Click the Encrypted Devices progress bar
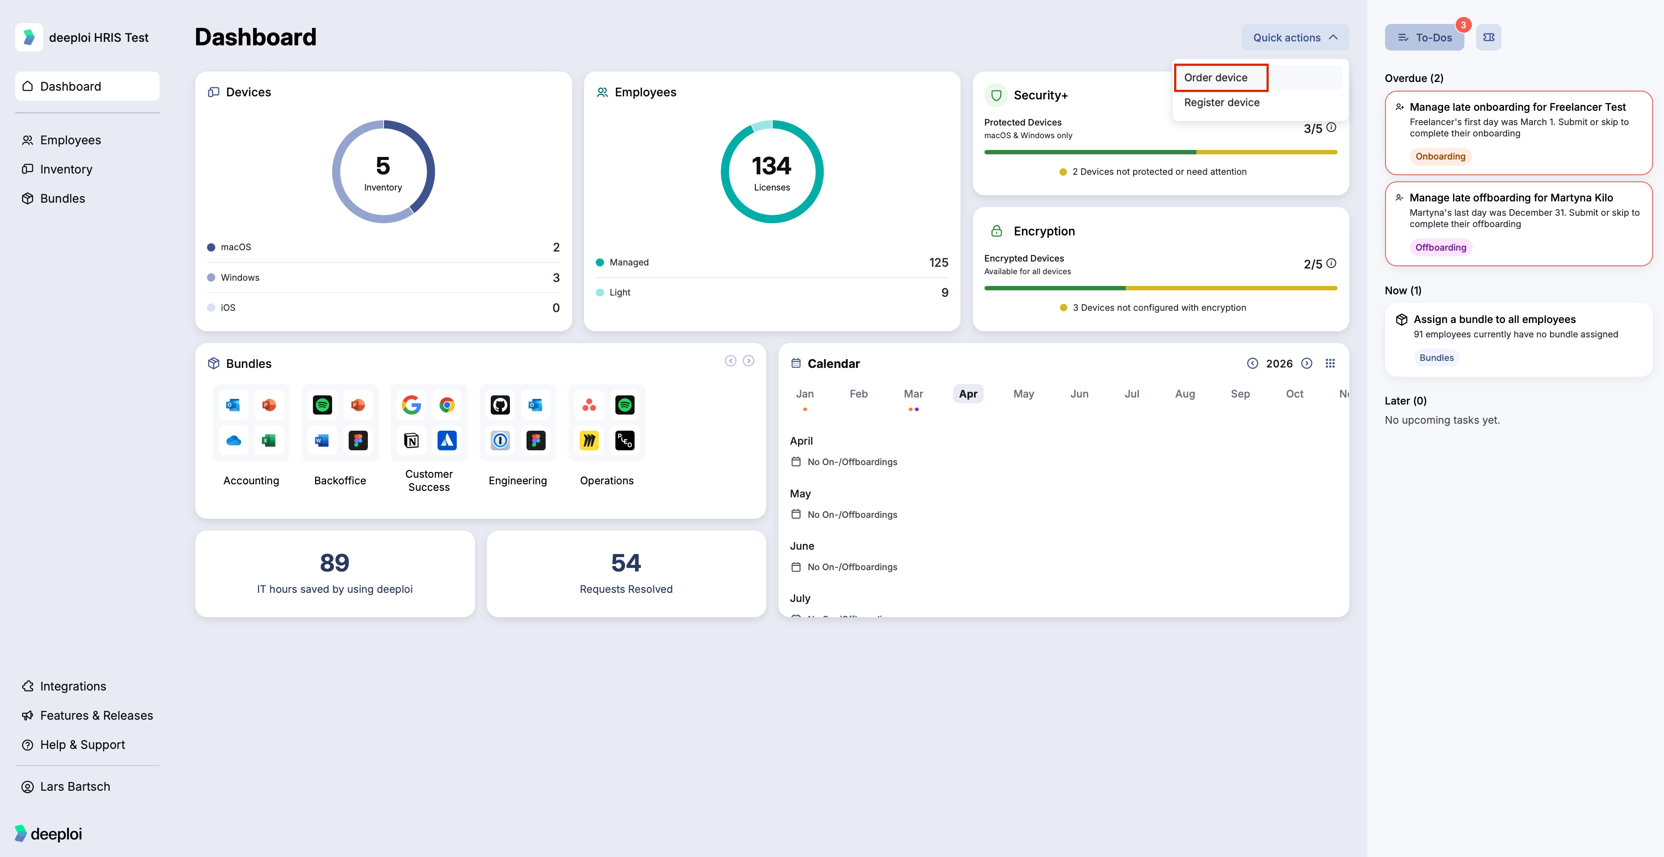Viewport: 1664px width, 857px height. pos(1160,288)
